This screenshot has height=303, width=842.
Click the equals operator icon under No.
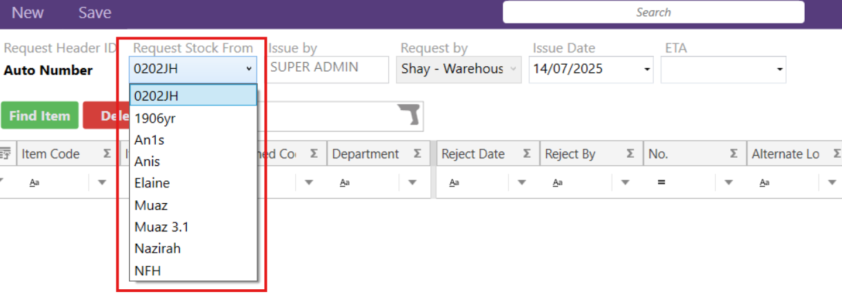660,183
